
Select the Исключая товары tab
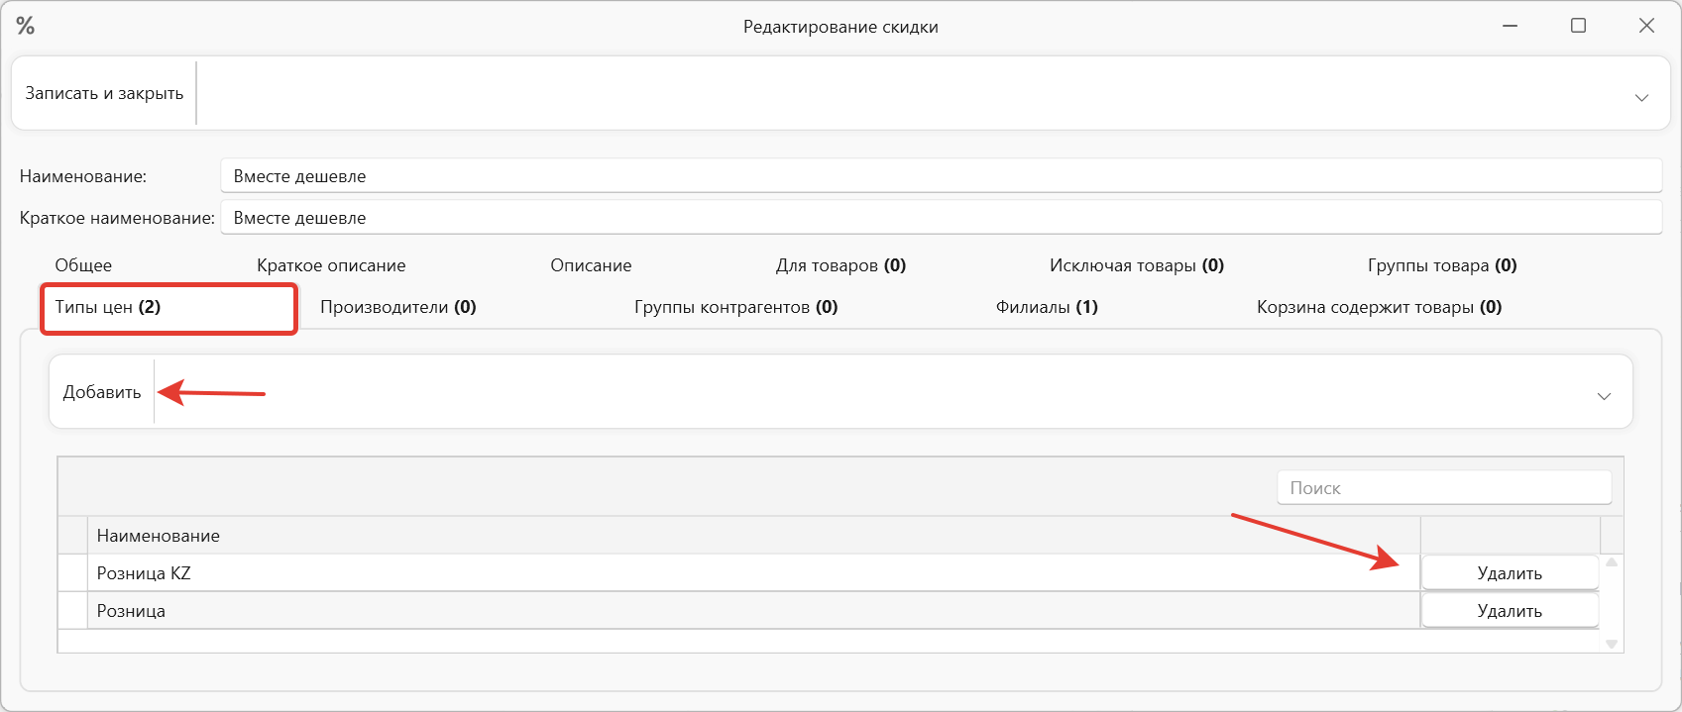point(1136,264)
